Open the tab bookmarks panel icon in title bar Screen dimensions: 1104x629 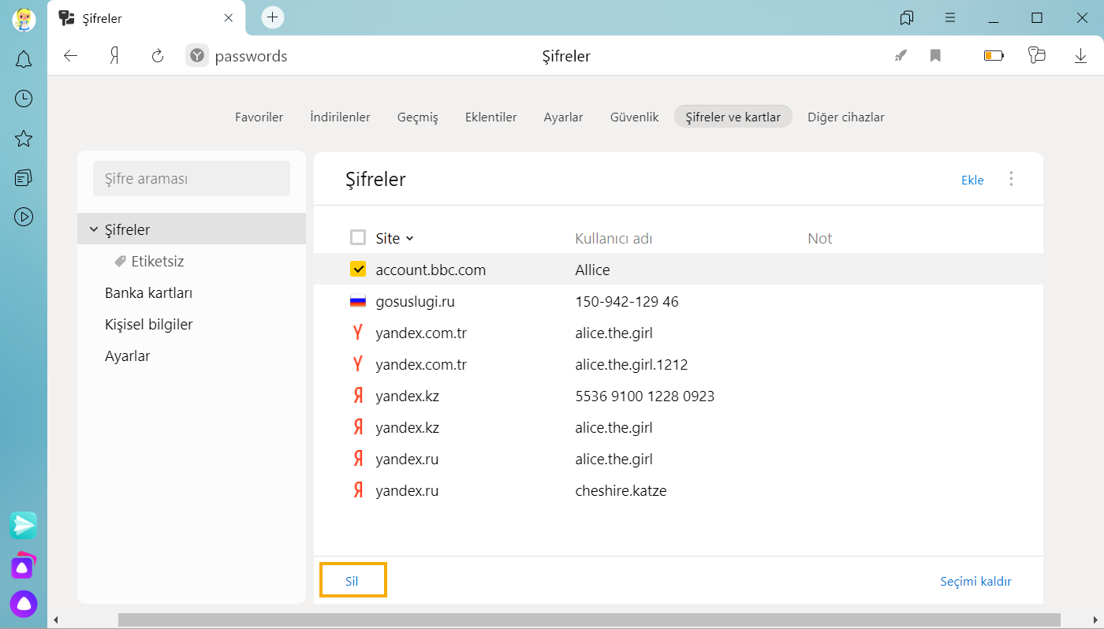[907, 17]
